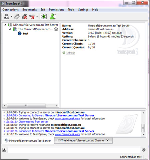Open the dropdown arrow beside mute speakers
150x160 pixels.
[37, 17]
